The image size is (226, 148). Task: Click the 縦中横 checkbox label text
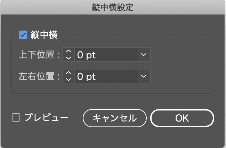point(44,35)
